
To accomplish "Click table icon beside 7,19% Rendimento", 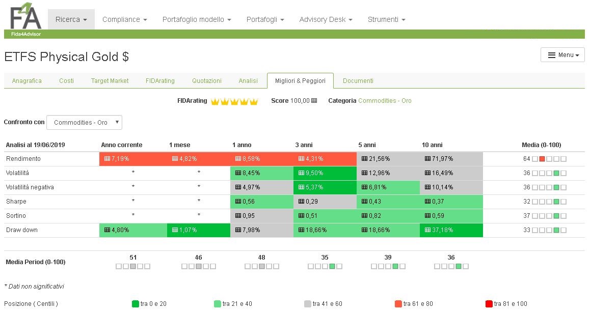I will (x=107, y=159).
